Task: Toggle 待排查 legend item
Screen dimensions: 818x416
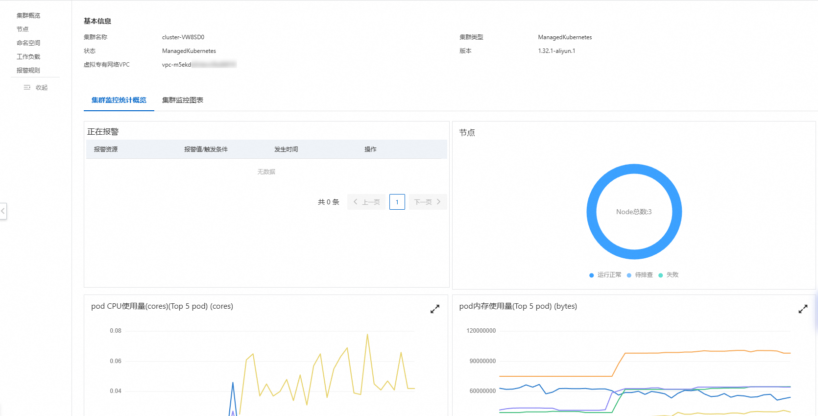Action: [x=640, y=275]
